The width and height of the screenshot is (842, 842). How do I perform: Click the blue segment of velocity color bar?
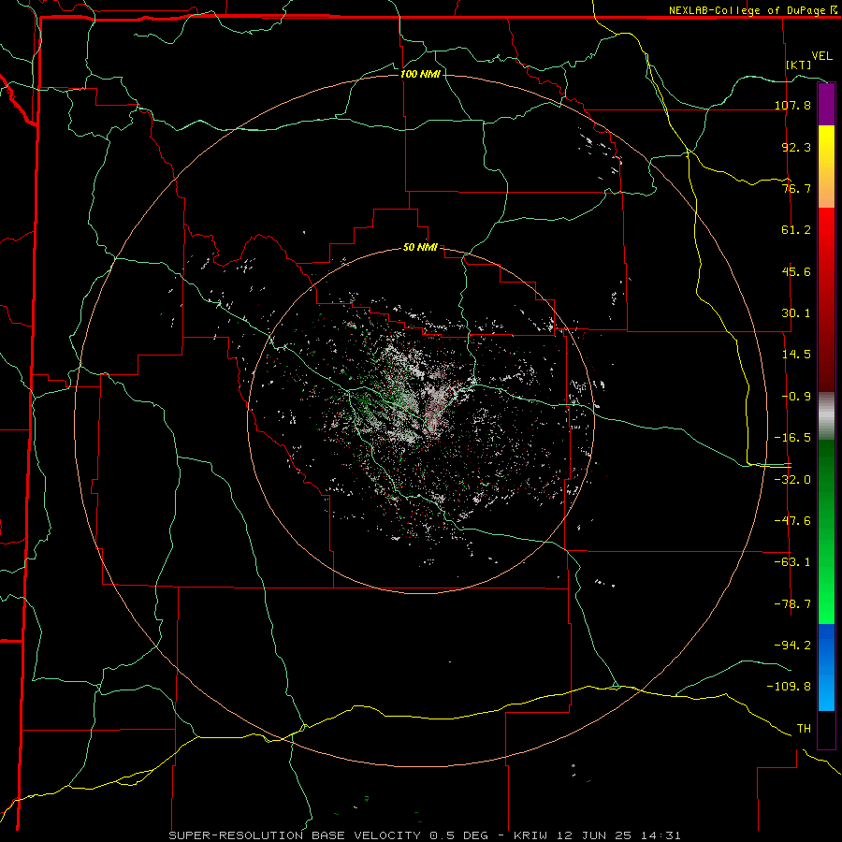(x=826, y=667)
